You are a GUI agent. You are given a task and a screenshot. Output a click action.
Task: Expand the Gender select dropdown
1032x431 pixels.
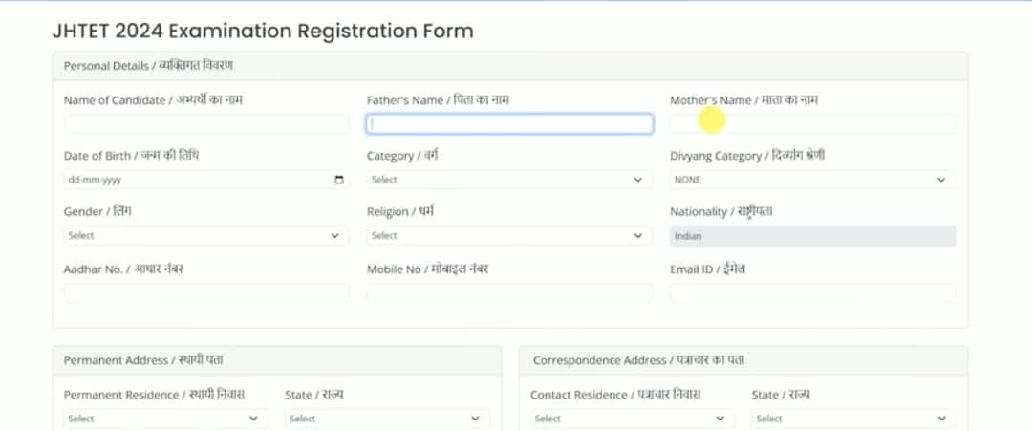click(206, 236)
